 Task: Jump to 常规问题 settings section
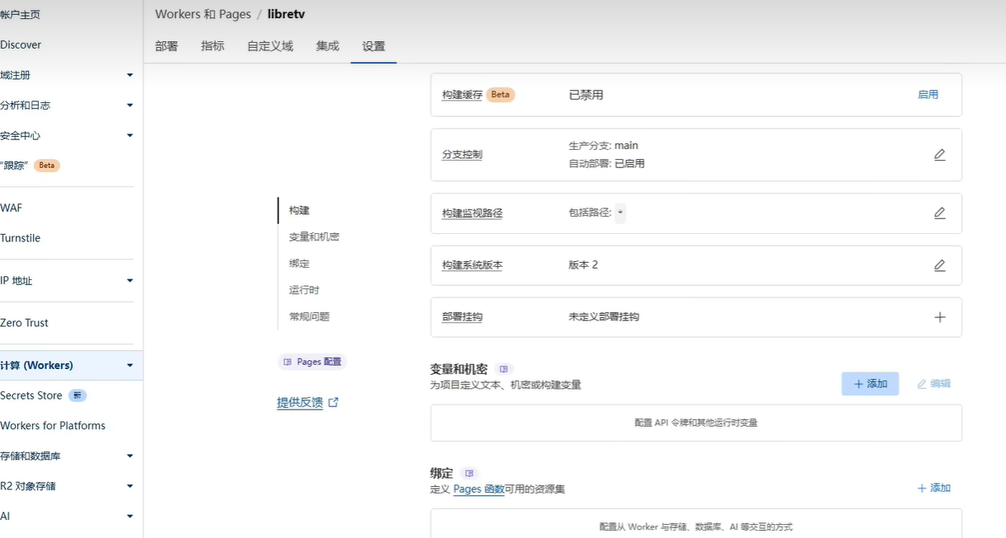(309, 316)
